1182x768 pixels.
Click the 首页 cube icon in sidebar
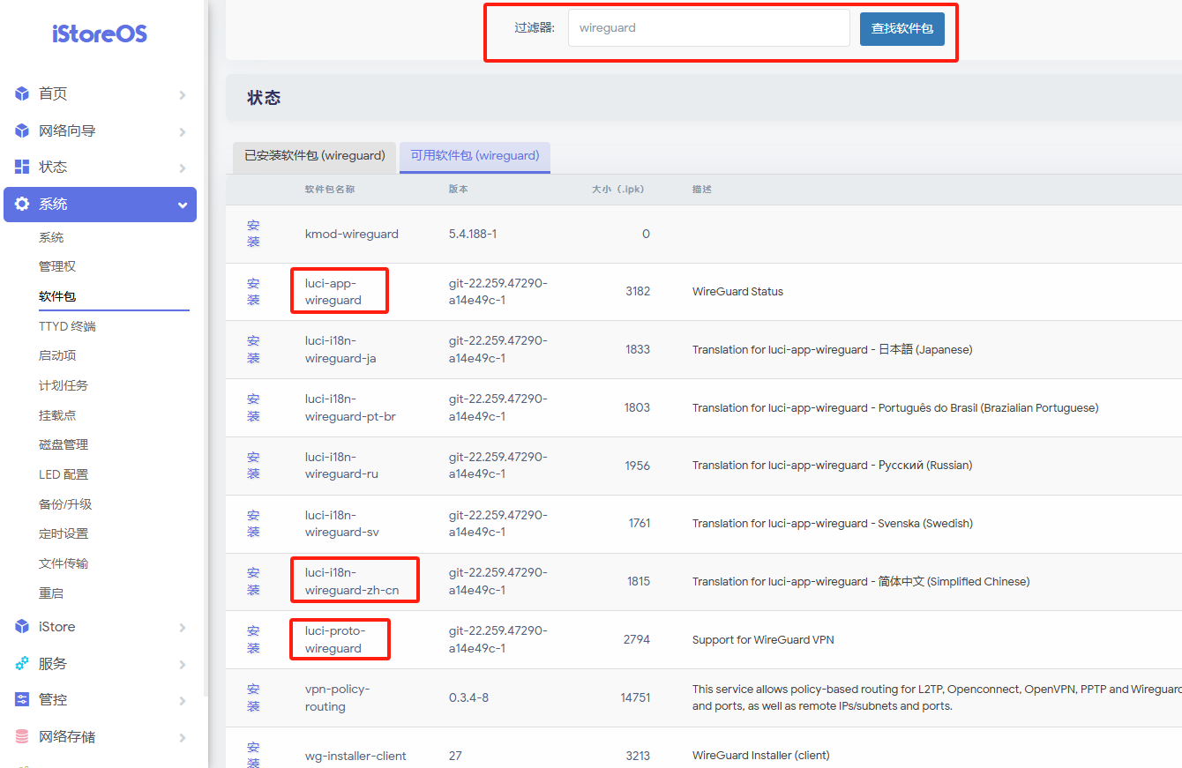22,94
